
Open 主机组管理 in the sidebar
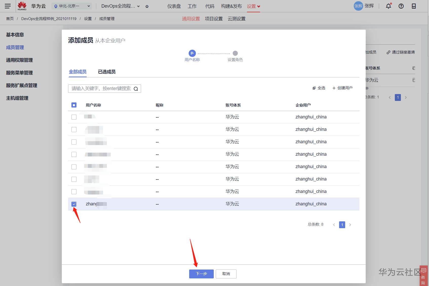17,98
